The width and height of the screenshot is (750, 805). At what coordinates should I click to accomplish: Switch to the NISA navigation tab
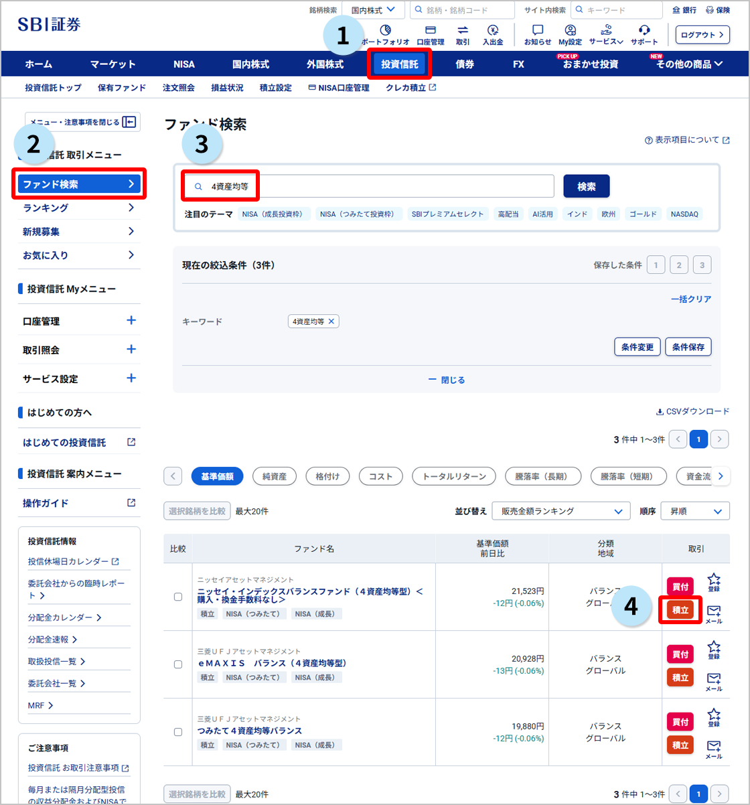click(x=183, y=64)
